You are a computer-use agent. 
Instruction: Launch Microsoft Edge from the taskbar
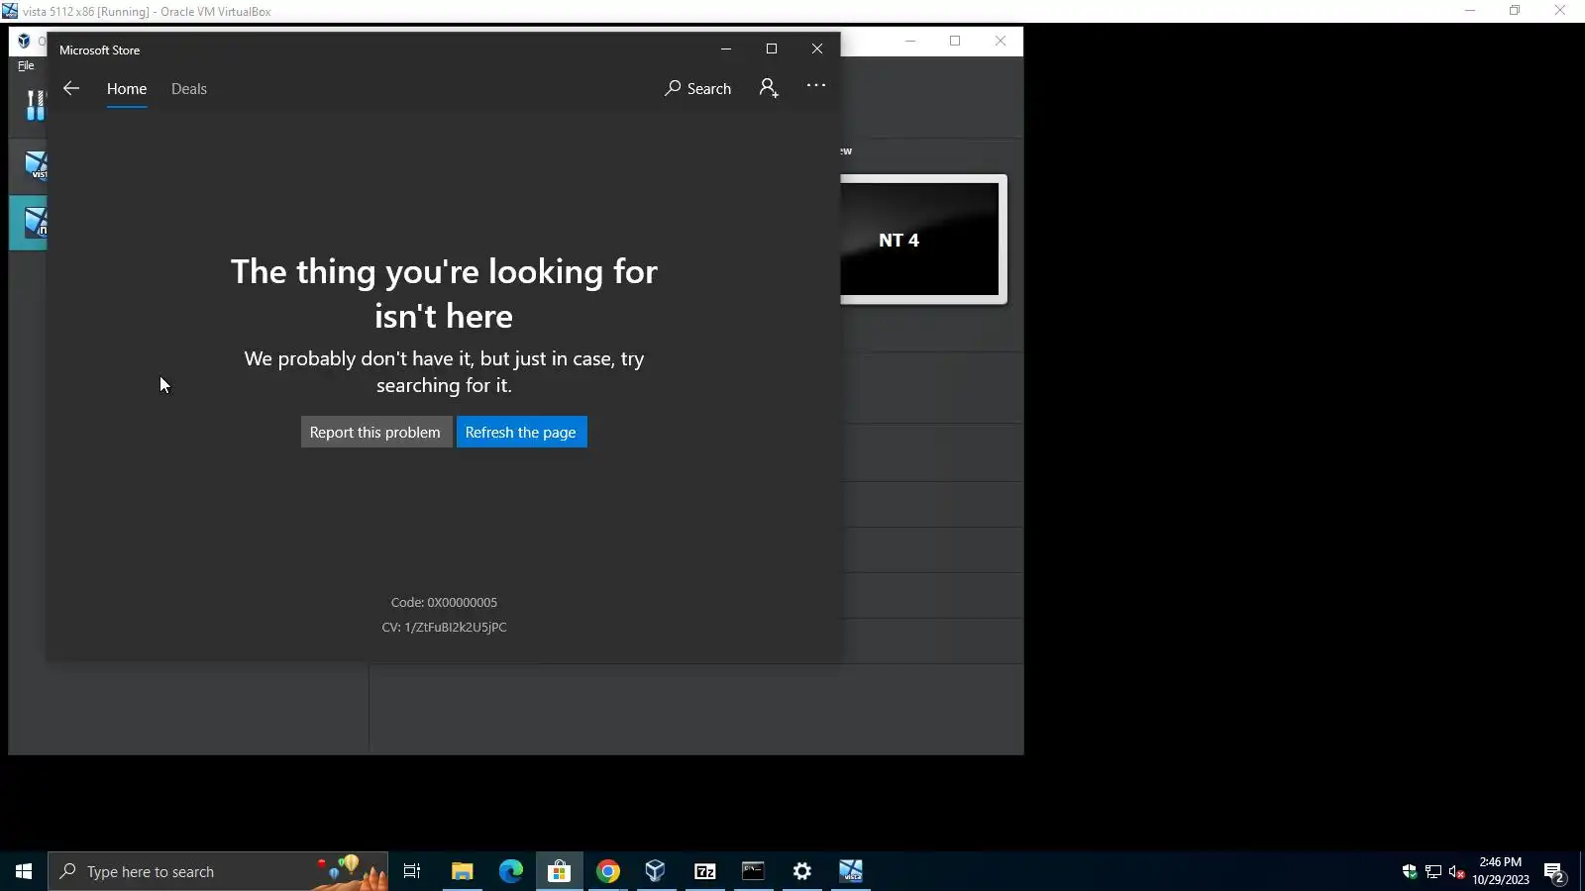pos(511,871)
